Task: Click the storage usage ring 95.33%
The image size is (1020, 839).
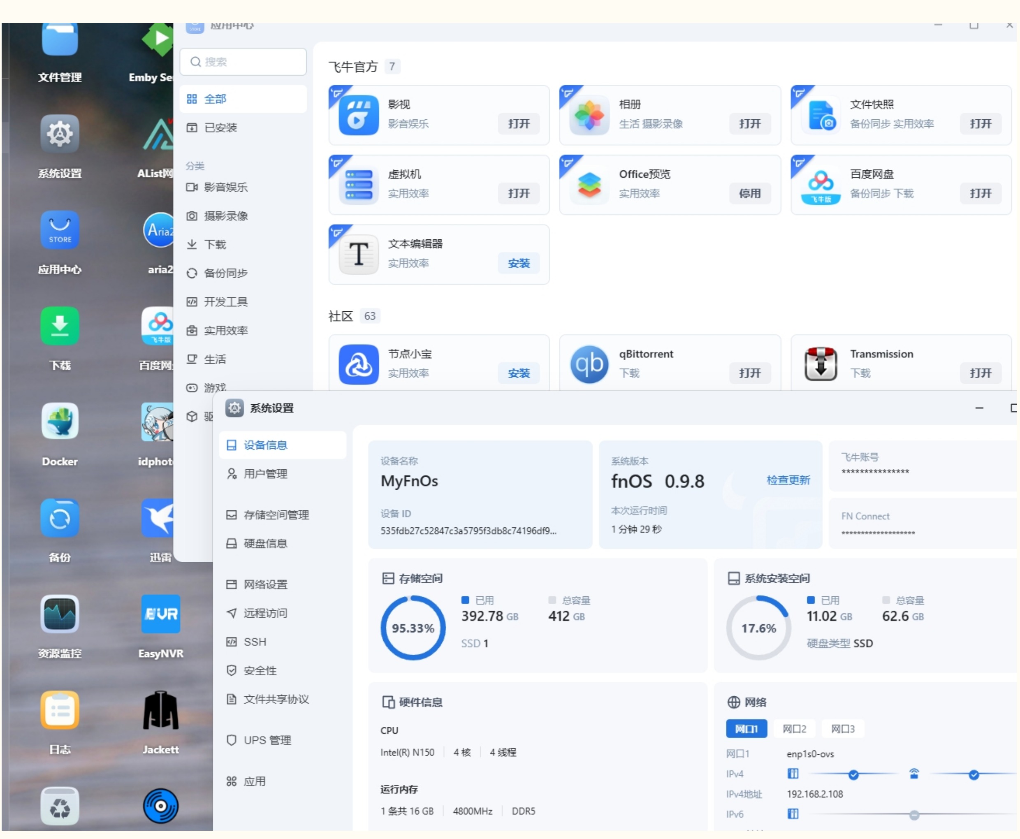Action: [x=413, y=627]
